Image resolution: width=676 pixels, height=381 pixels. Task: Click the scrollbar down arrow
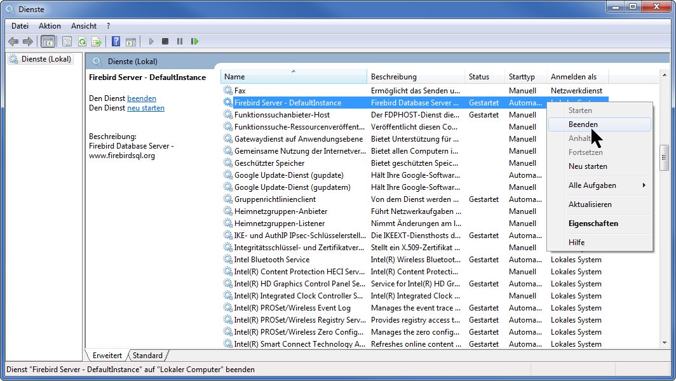665,343
